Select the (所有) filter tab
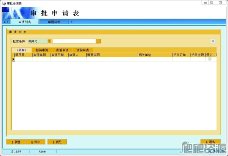Screen dimensions: 228x156 (x=22, y=50)
